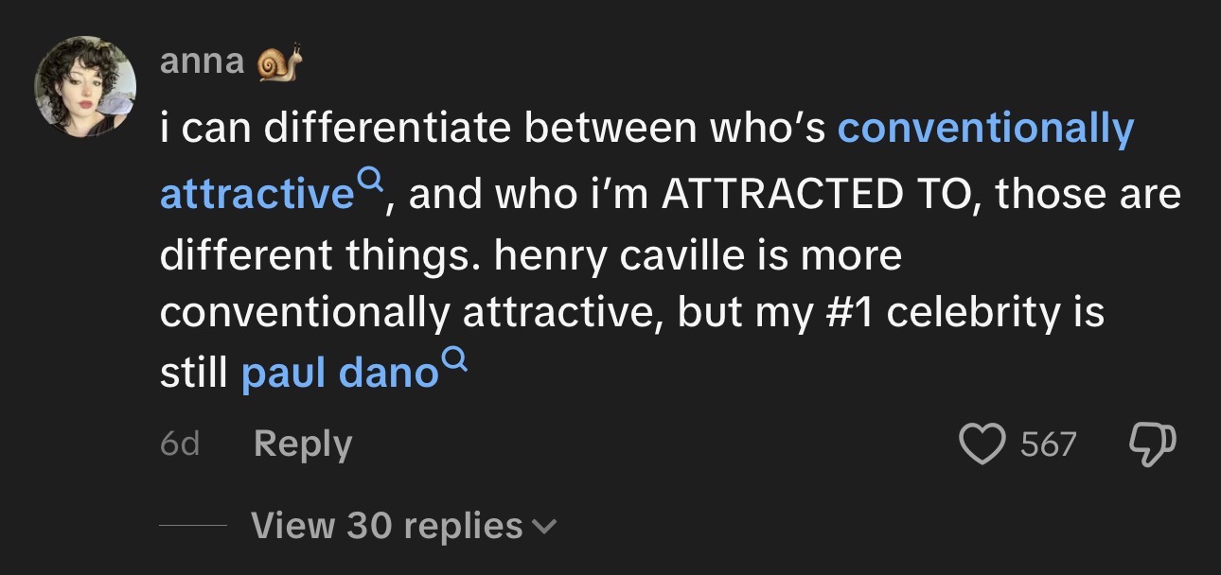
Task: Click the blue word "attractive" link
Action: click(256, 194)
